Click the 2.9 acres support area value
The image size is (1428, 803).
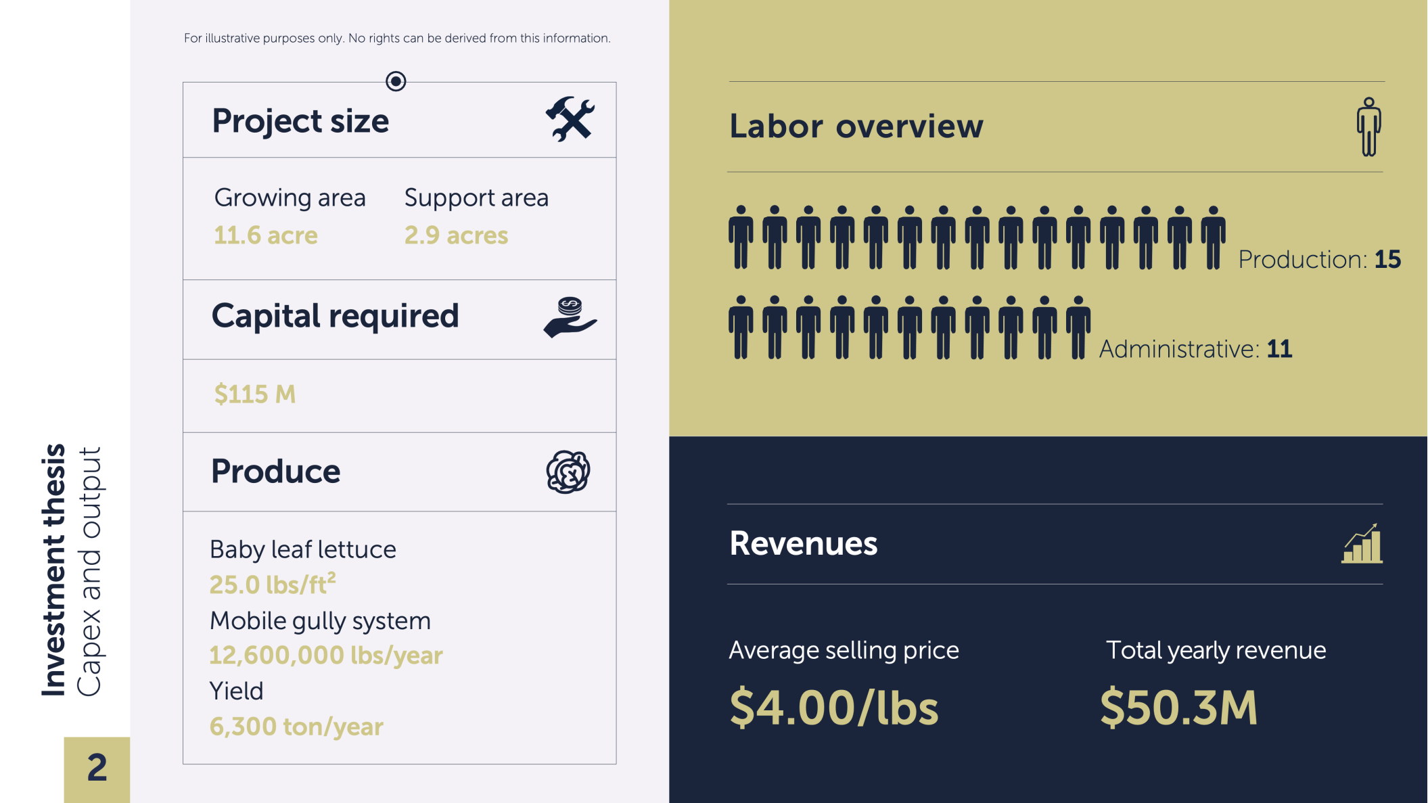(x=456, y=235)
